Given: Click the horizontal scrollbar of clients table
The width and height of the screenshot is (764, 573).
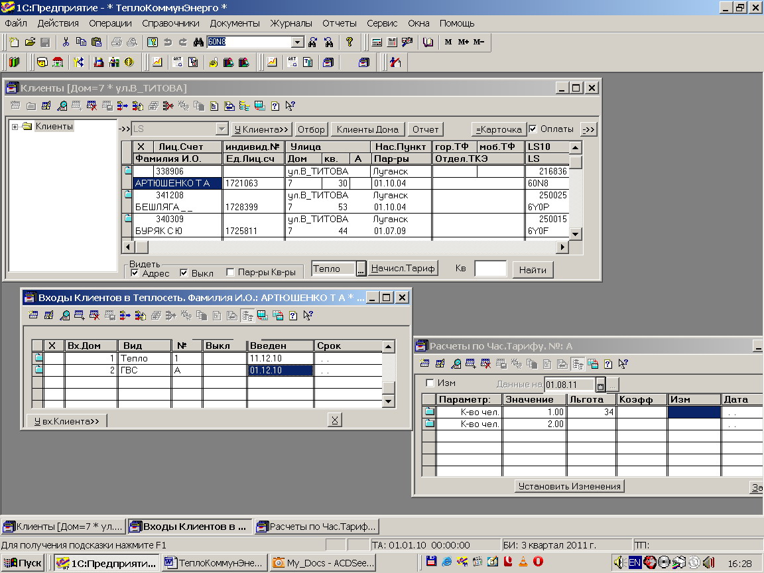Looking at the screenshot, I should coord(345,247).
